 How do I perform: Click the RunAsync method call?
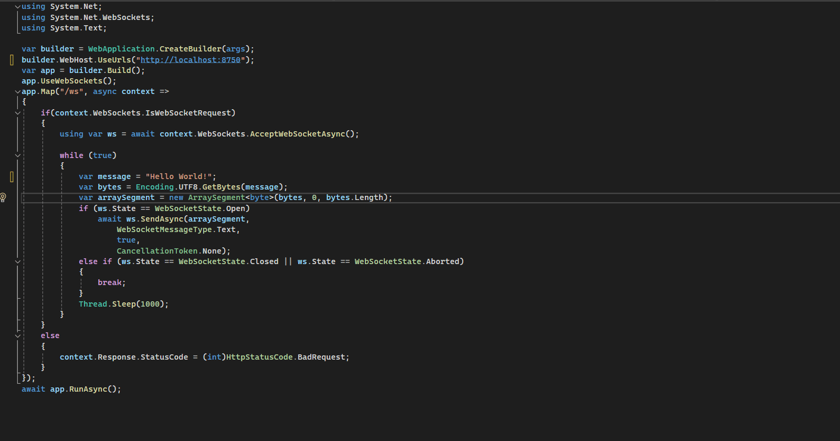pos(88,389)
